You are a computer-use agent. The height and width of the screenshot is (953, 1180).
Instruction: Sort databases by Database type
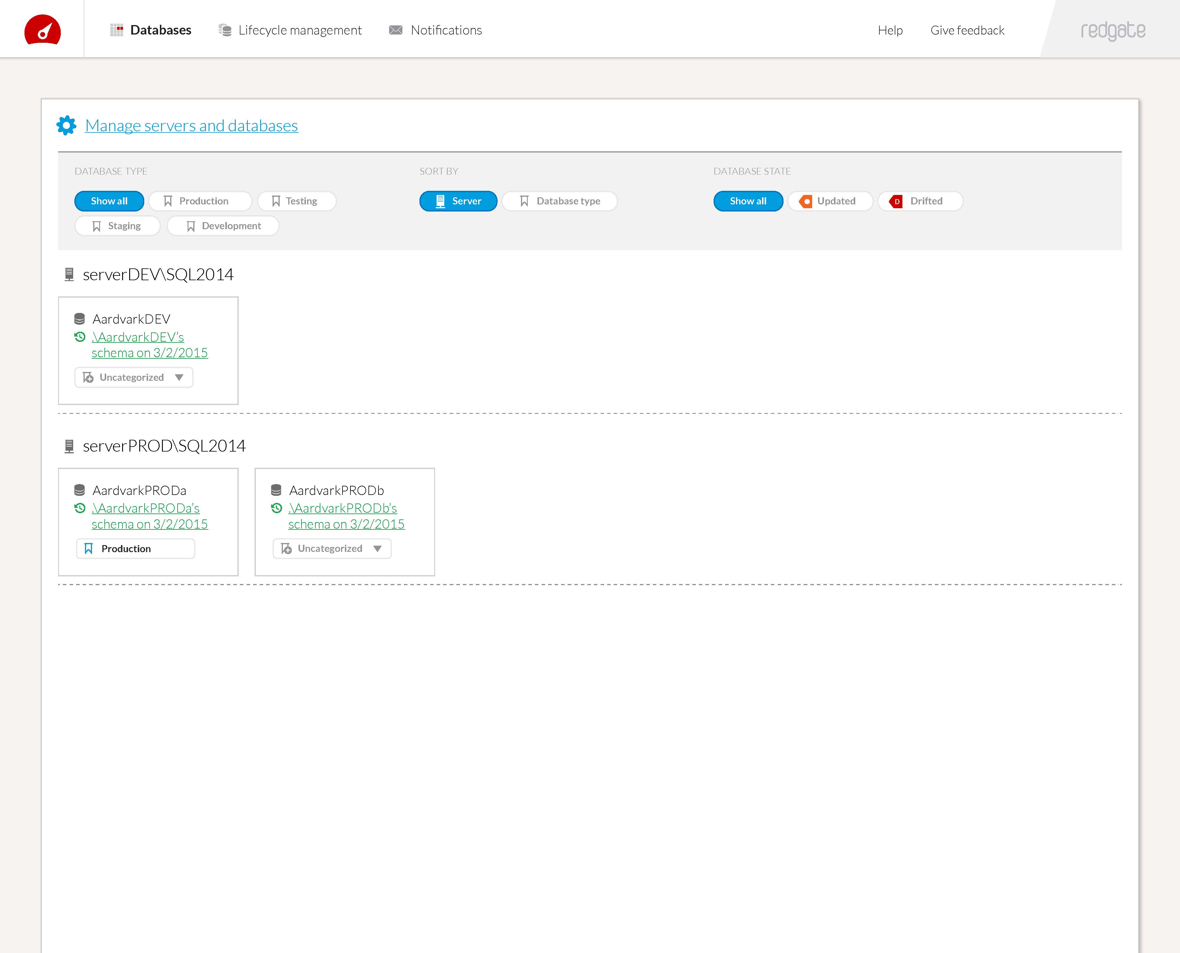coord(560,201)
